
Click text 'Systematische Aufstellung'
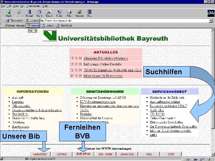(28, 118)
